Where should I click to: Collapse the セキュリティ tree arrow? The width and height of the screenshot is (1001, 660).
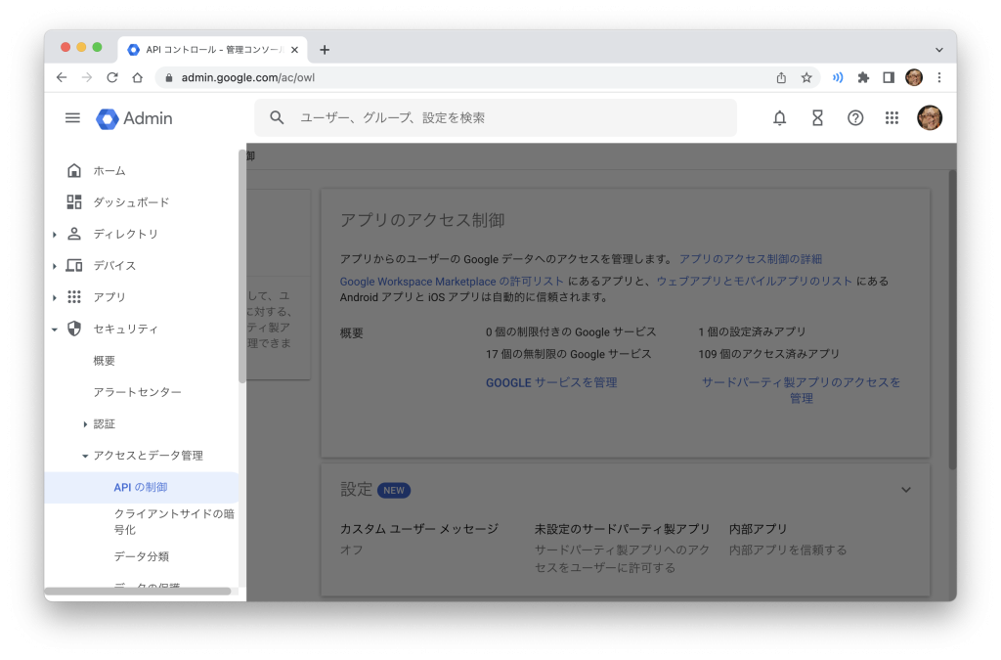55,330
